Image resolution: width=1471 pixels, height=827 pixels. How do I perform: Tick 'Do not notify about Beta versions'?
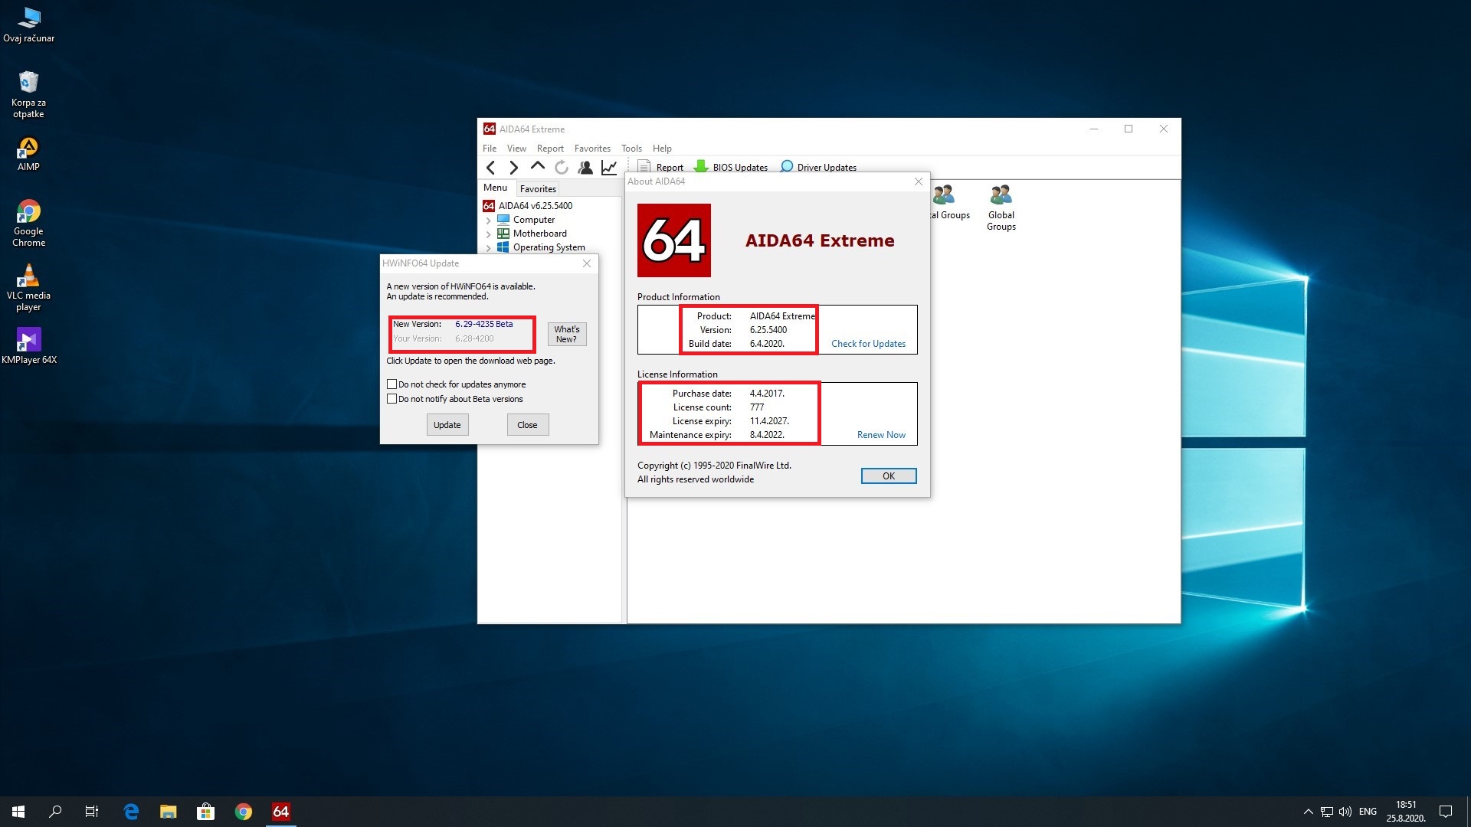click(392, 399)
